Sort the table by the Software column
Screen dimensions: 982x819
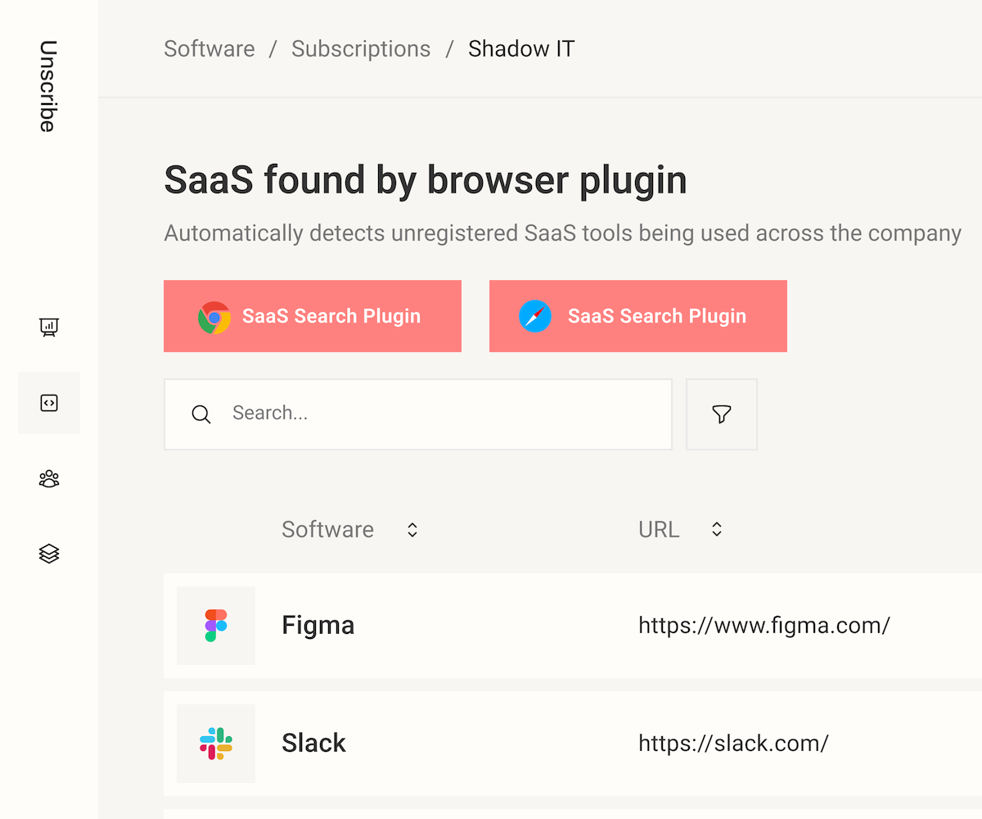[x=412, y=529]
